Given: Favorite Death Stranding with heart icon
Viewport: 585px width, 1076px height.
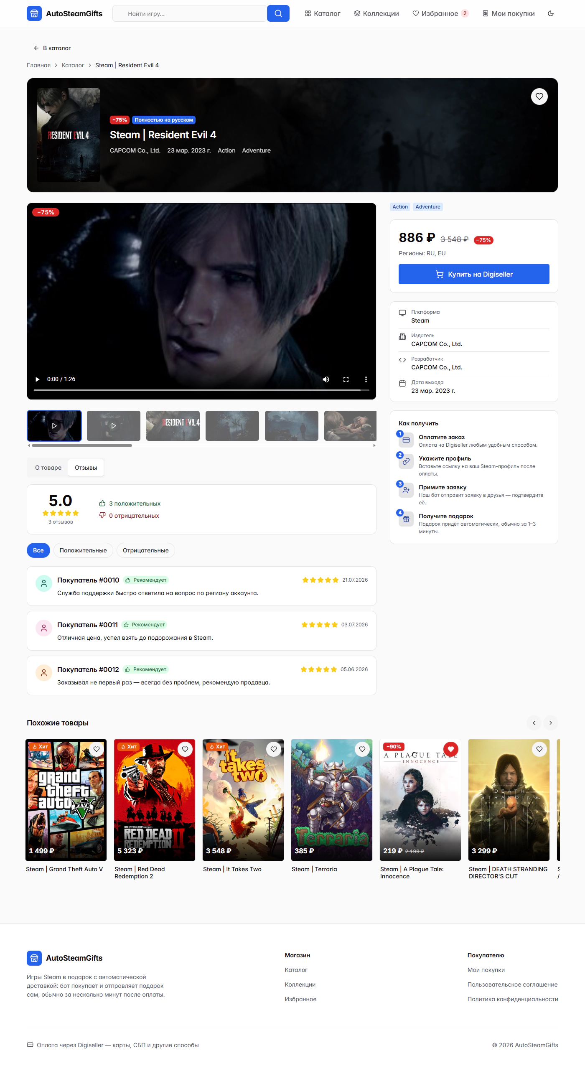Looking at the screenshot, I should [539, 749].
